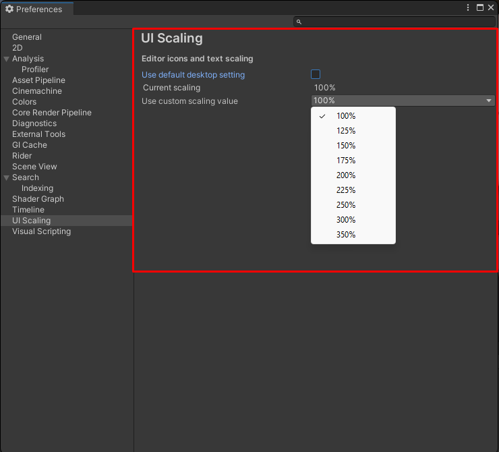The width and height of the screenshot is (499, 452).
Task: Choose 150% scaling option
Action: coord(353,146)
